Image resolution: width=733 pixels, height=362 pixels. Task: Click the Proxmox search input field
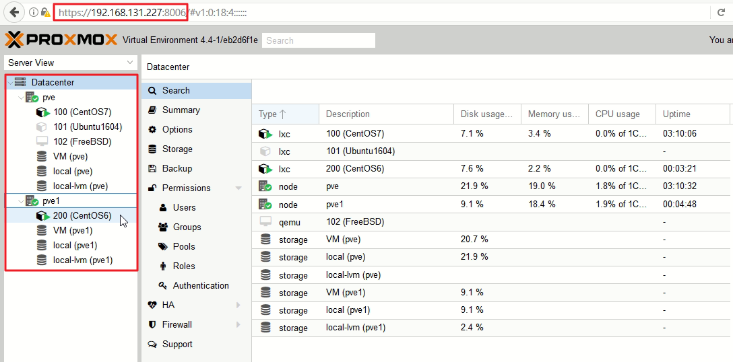319,40
